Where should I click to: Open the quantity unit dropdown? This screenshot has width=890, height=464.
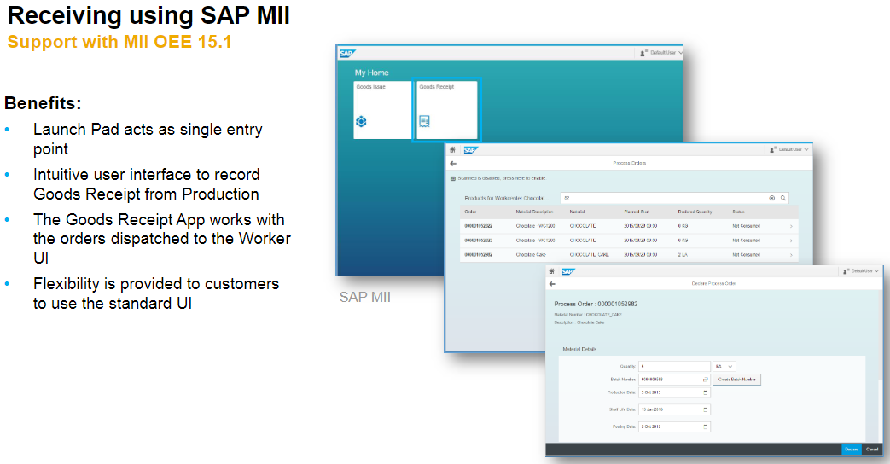click(x=724, y=367)
